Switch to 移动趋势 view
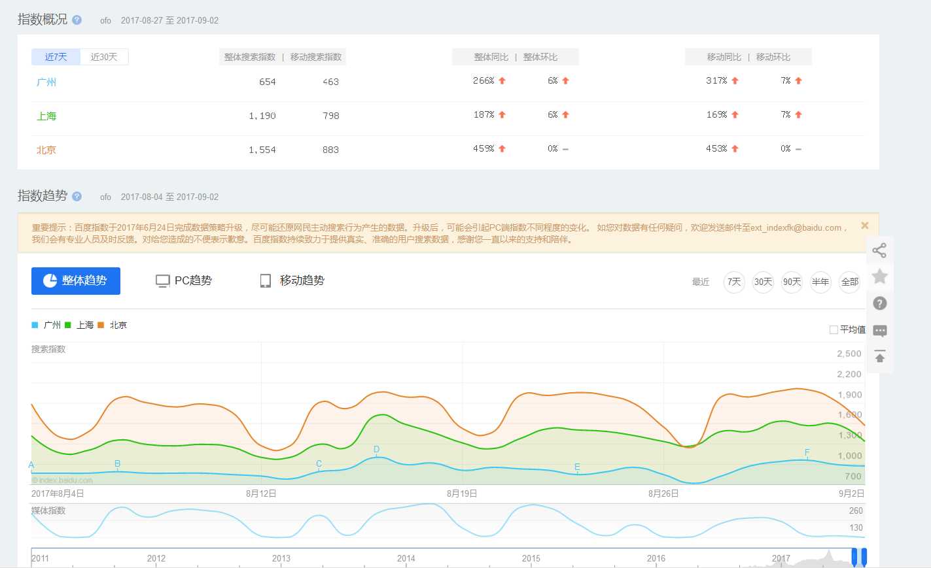Screen dimensions: 931x568 click(292, 280)
